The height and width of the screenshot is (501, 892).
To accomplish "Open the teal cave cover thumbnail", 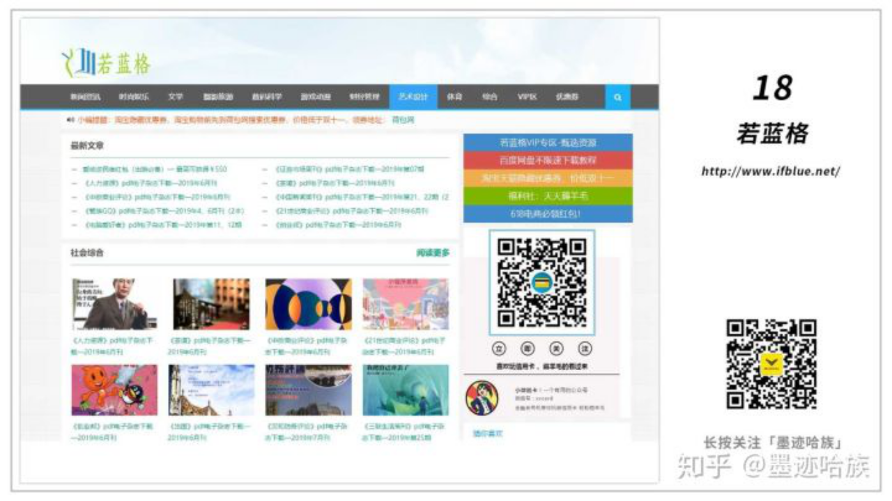I will click(406, 390).
